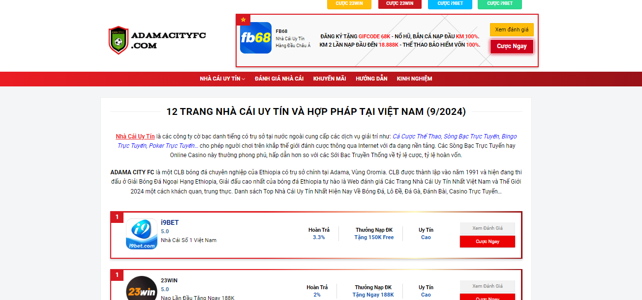Click the green Cược i9BET button

click(500, 4)
